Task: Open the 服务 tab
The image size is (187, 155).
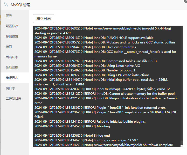Action: point(15,16)
